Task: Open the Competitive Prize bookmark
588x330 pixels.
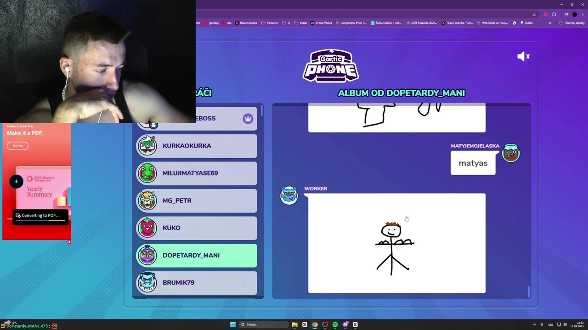Action: tap(351, 23)
